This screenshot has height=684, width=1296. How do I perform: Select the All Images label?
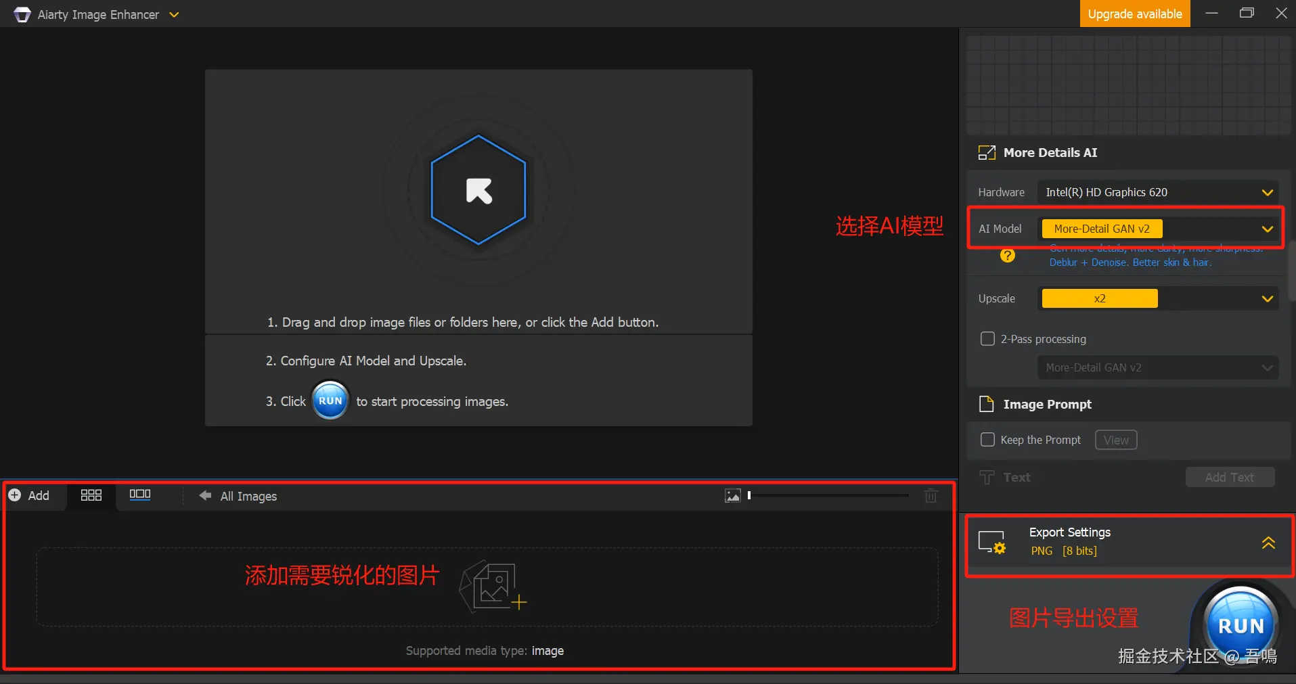pyautogui.click(x=248, y=496)
